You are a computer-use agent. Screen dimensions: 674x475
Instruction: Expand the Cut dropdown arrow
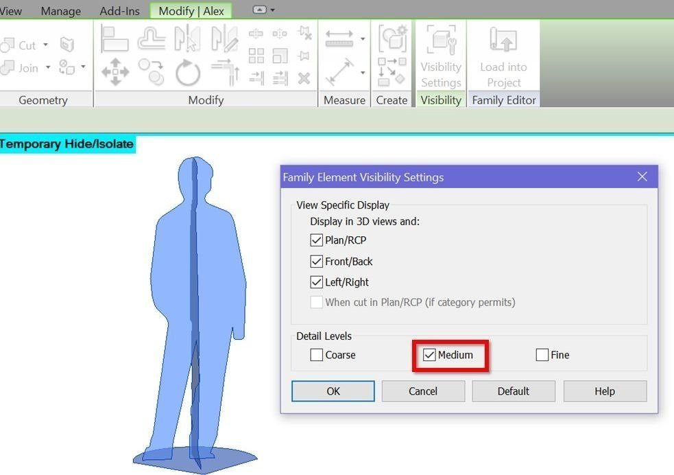[x=45, y=45]
